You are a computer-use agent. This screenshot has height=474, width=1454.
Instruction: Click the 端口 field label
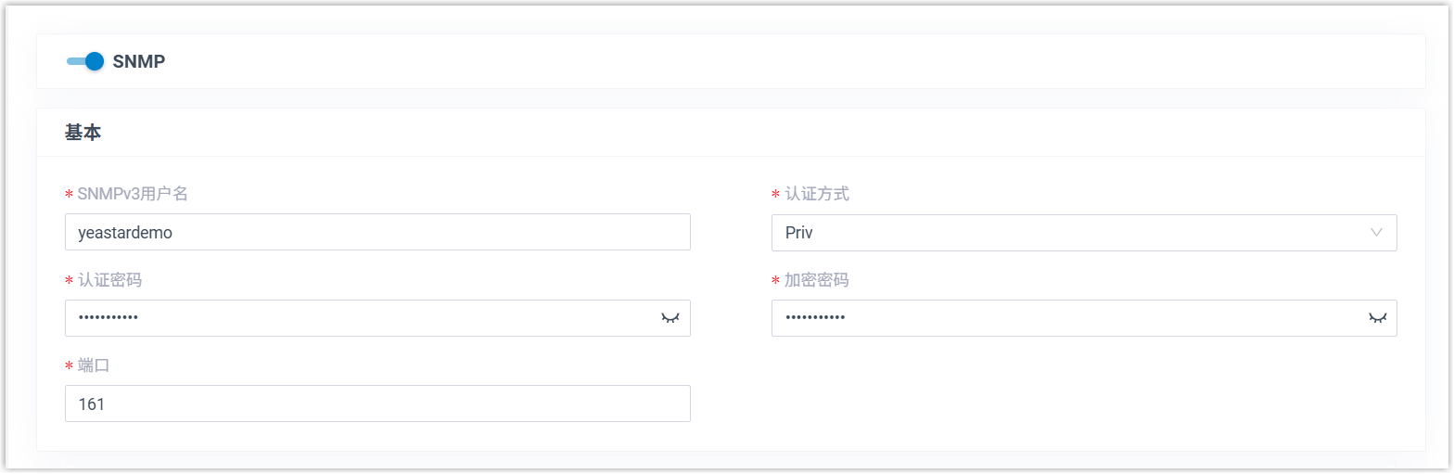[x=94, y=365]
